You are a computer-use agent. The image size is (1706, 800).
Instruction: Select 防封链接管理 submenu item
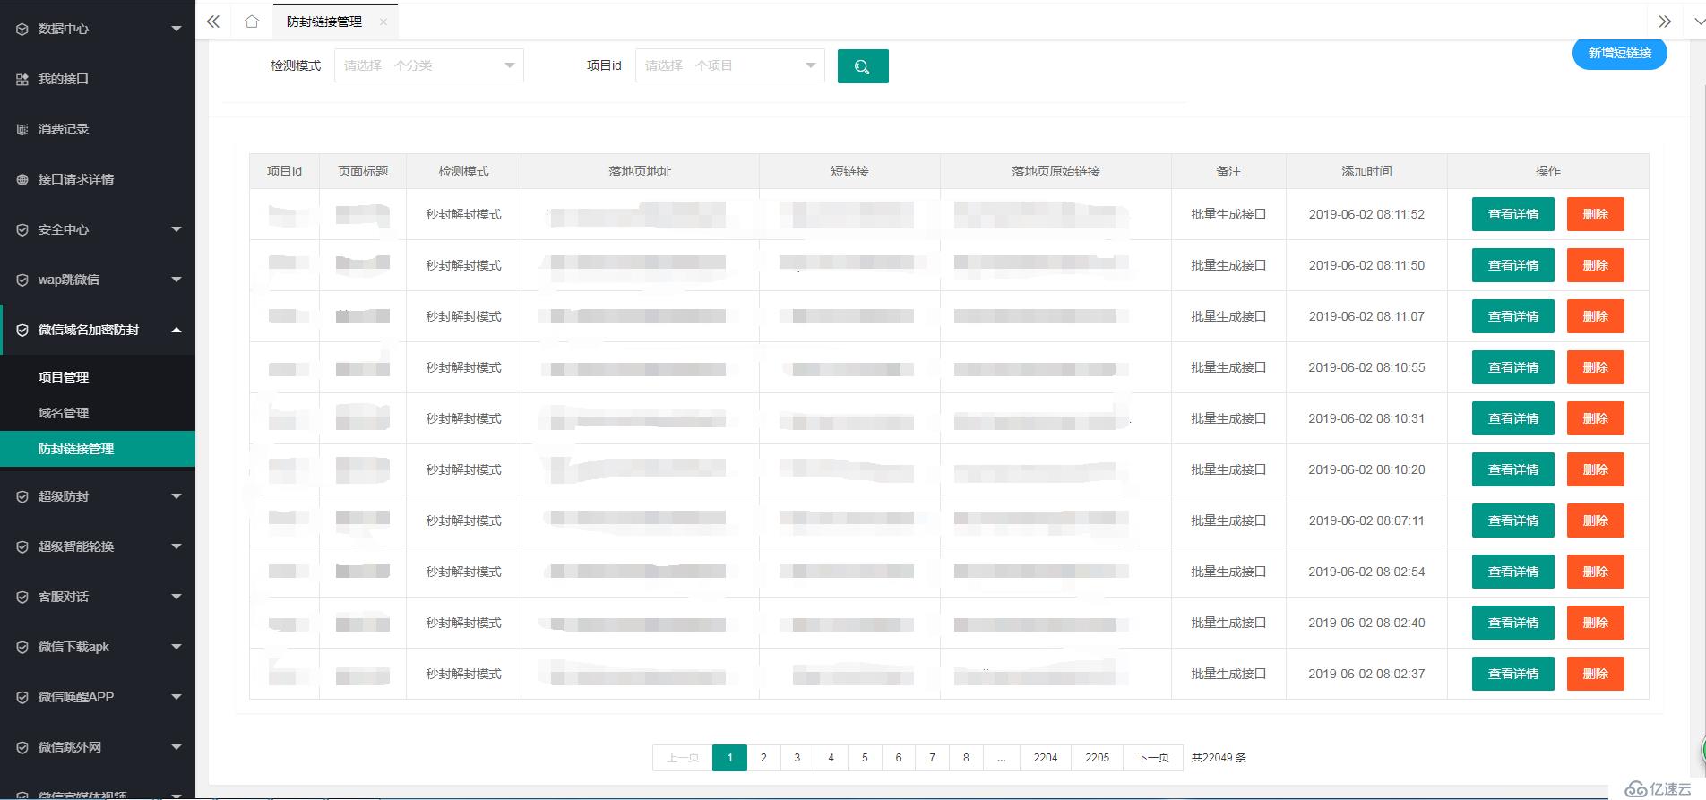click(98, 449)
